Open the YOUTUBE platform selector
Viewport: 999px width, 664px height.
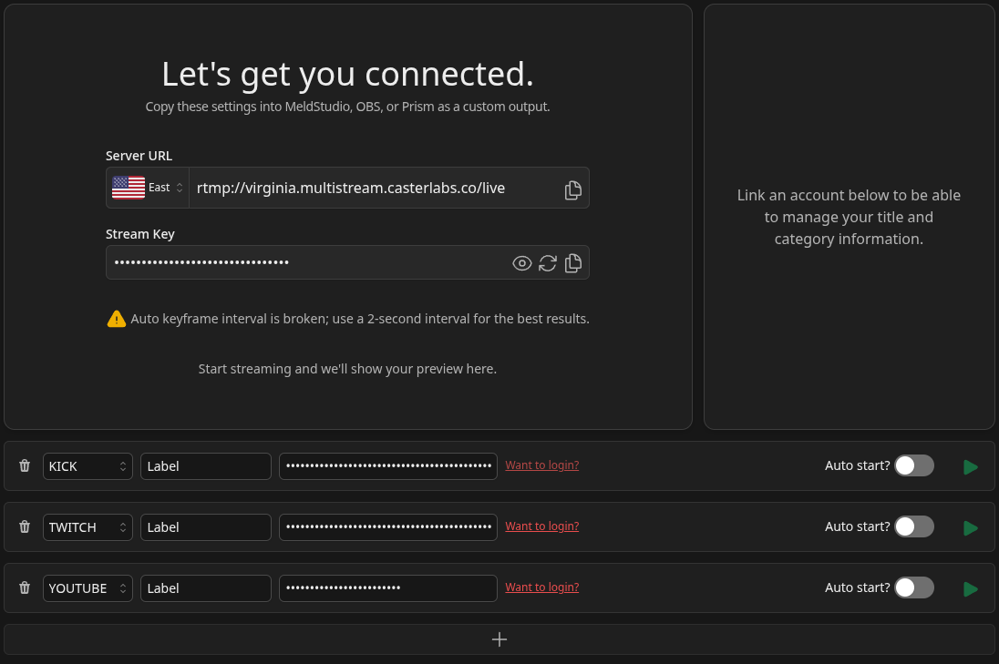tap(88, 587)
